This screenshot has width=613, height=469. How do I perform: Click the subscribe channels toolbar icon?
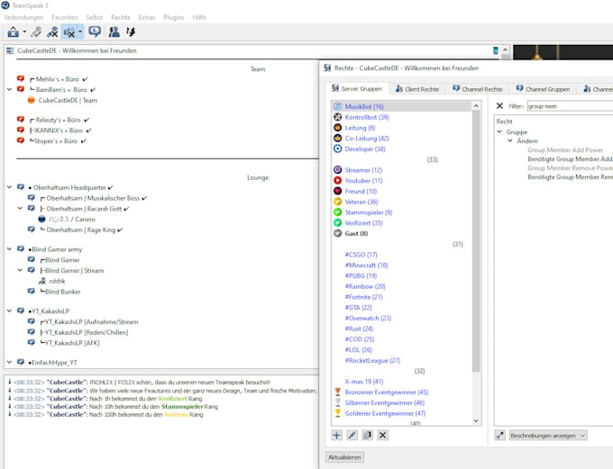pos(131,32)
